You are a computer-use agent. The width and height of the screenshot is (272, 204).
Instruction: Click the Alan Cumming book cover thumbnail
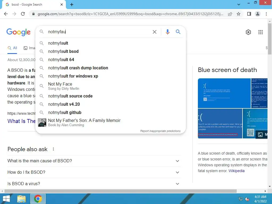[42, 122]
